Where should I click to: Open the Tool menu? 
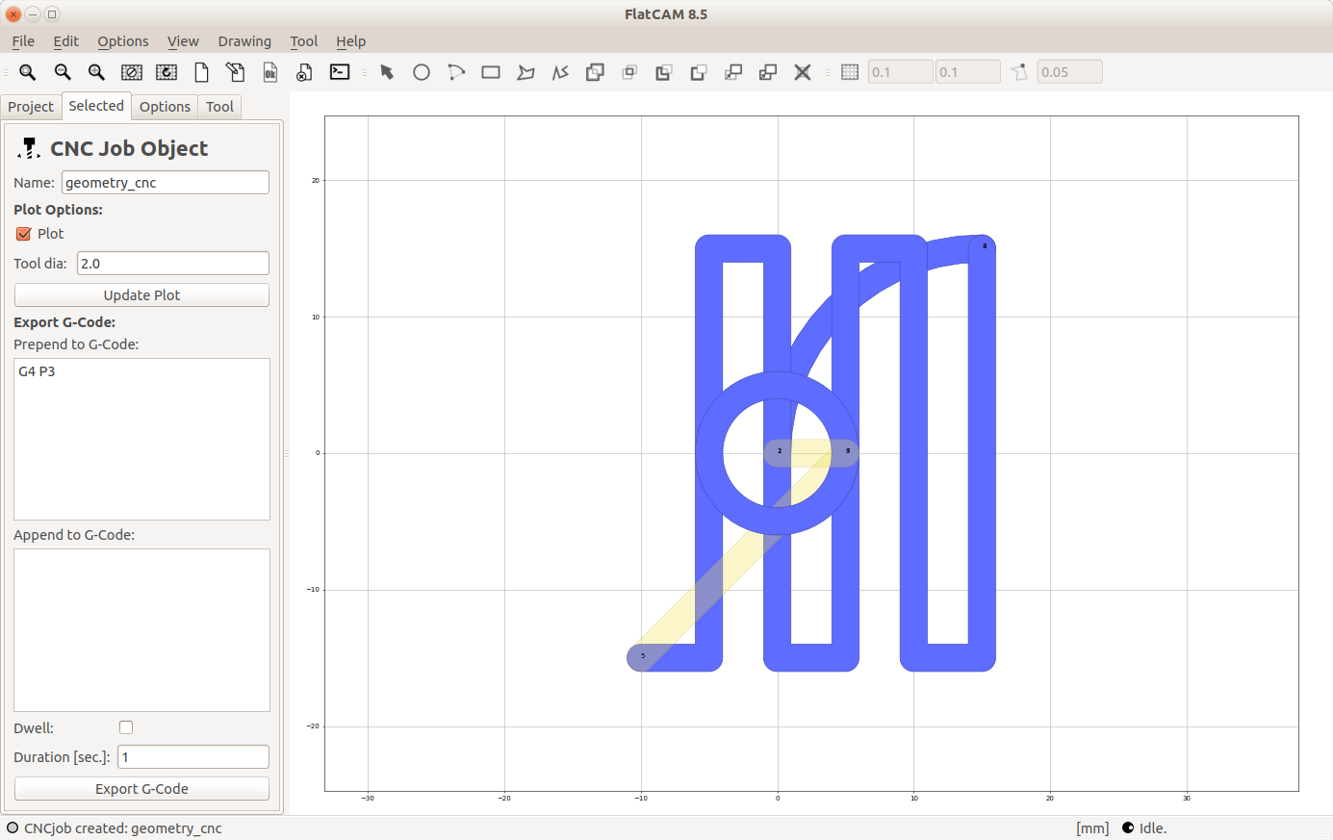(303, 41)
